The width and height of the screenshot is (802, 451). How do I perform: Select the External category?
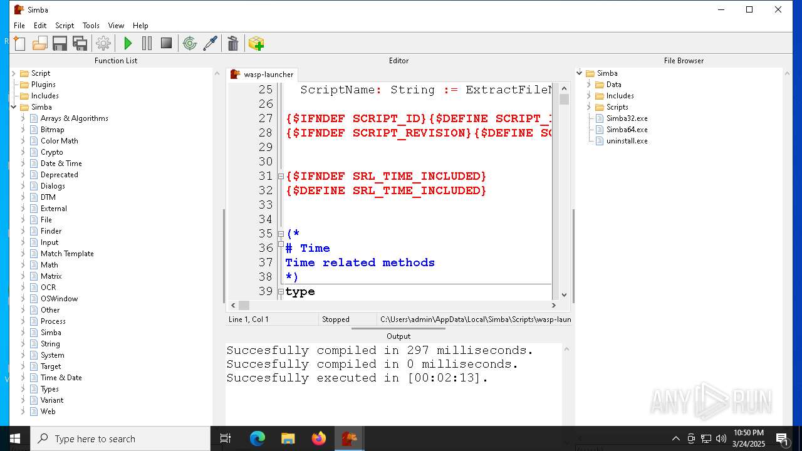(x=53, y=209)
